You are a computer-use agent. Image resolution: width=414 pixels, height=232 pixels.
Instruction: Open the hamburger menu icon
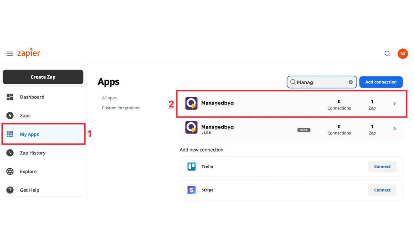coord(10,54)
